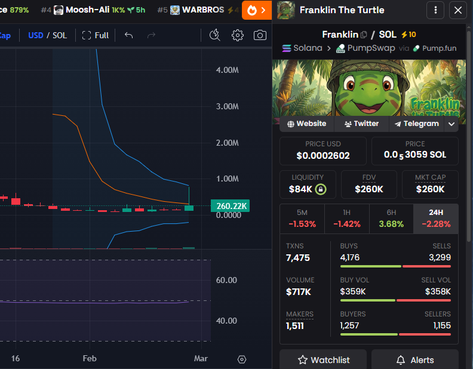Image resolution: width=473 pixels, height=369 pixels.
Task: Select the 1H timeframe tab
Action: pyautogui.click(x=346, y=219)
